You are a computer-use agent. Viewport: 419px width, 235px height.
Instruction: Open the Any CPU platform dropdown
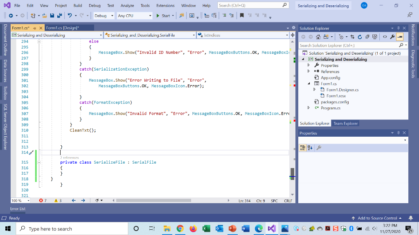point(150,16)
